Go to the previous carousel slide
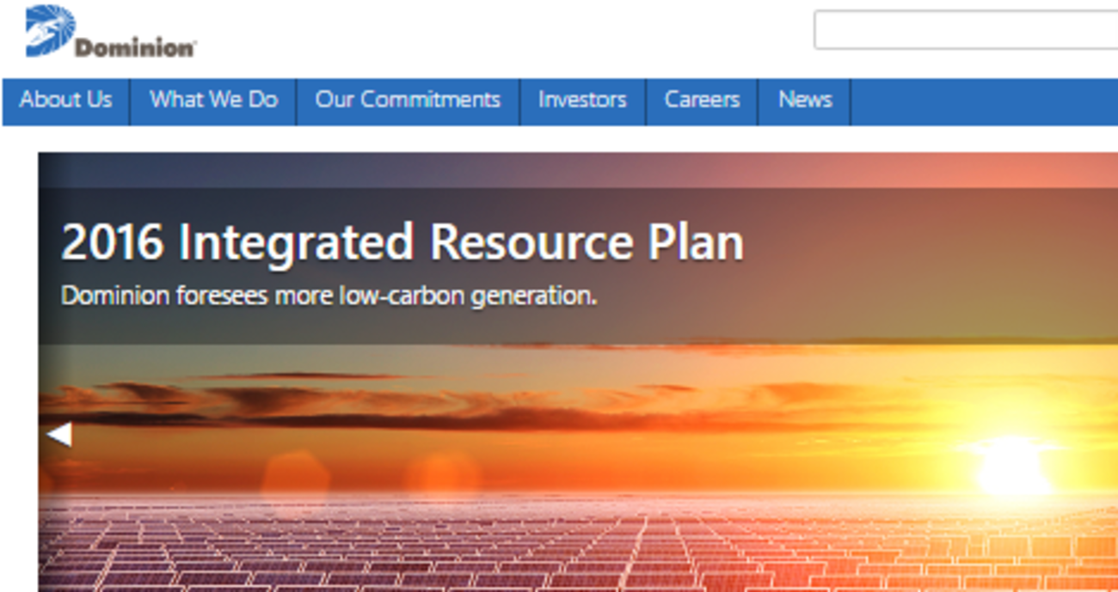Image resolution: width=1118 pixels, height=592 pixels. [58, 436]
